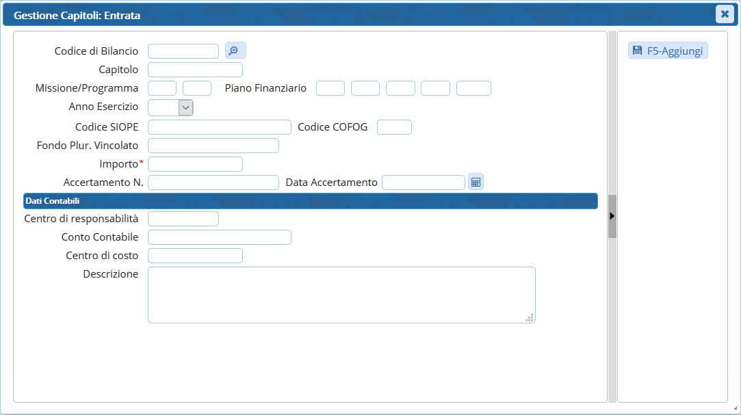The width and height of the screenshot is (741, 415).
Task: Close the Gestione Capitoli dialog
Action: point(725,14)
